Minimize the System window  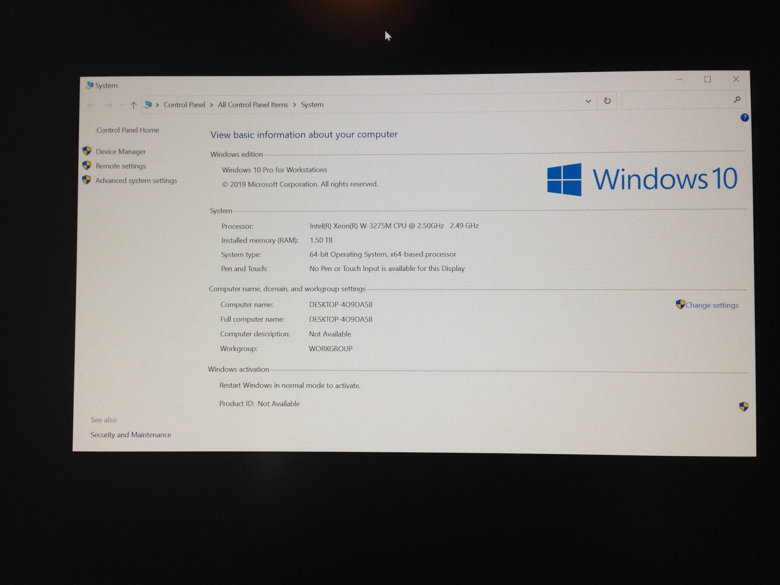tap(679, 79)
